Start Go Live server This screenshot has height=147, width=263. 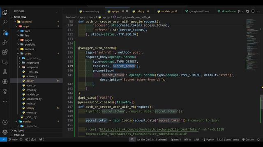(x=248, y=140)
